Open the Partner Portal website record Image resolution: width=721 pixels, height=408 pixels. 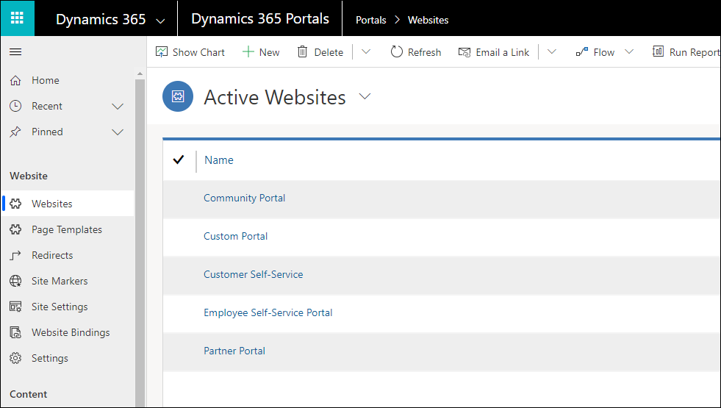[x=234, y=351]
